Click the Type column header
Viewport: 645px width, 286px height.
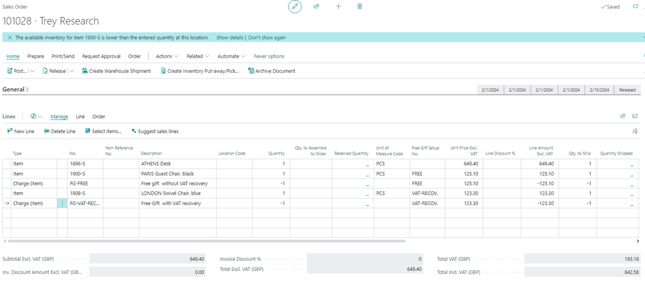(17, 154)
